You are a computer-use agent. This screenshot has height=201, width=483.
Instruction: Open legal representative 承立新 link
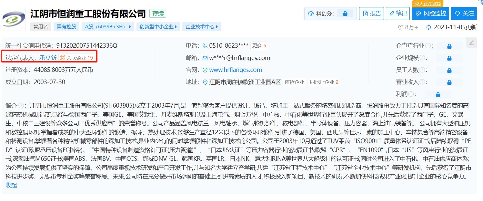tap(48, 58)
